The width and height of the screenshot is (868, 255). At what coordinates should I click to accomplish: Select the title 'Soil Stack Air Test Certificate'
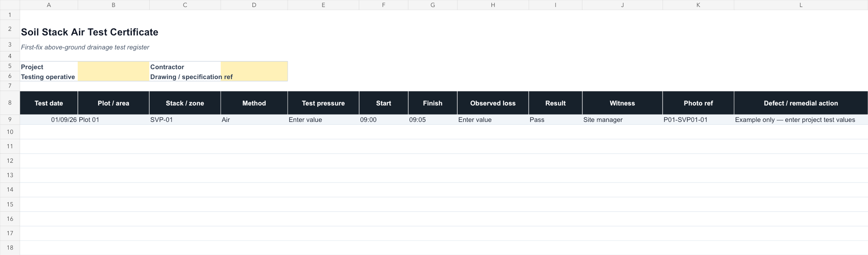(x=90, y=32)
